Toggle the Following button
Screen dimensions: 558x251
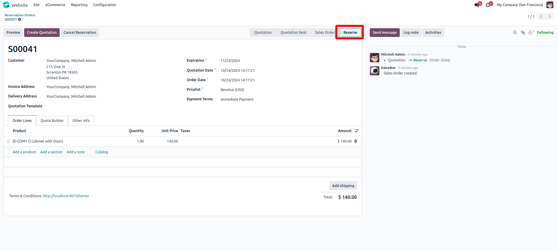[545, 33]
